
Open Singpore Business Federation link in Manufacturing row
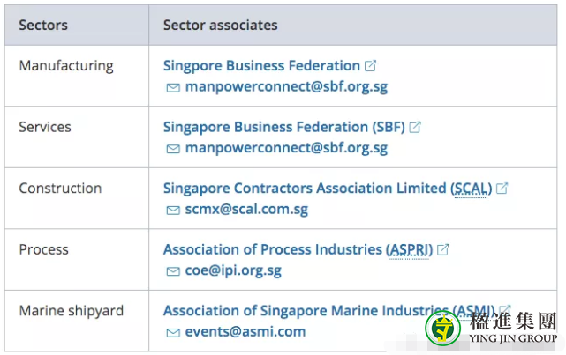[x=261, y=66]
